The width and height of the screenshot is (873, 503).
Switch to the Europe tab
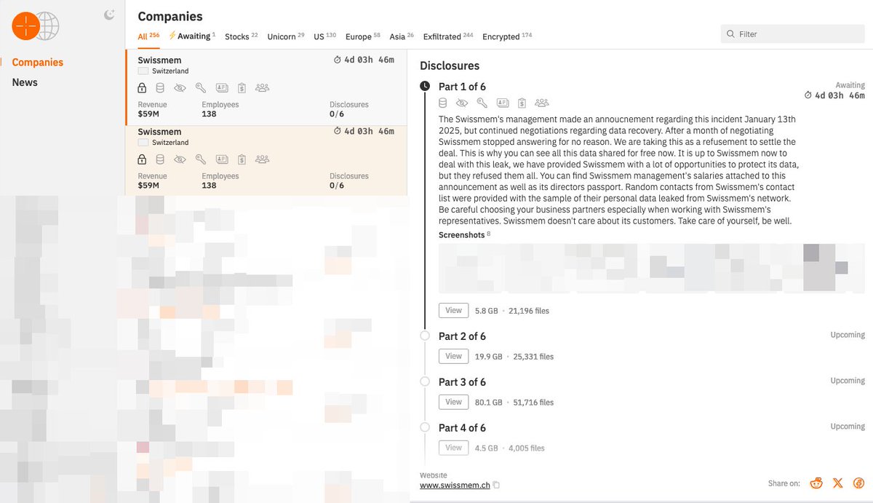(363, 36)
